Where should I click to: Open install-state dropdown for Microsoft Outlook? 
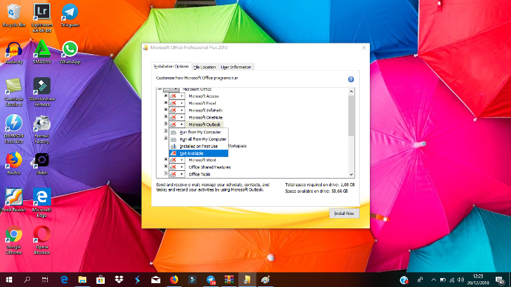coord(177,124)
